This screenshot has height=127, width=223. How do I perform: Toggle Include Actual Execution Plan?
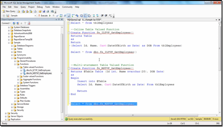[x=73, y=16]
